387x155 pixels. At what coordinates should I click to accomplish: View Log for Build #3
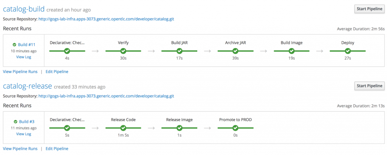pos(23,134)
